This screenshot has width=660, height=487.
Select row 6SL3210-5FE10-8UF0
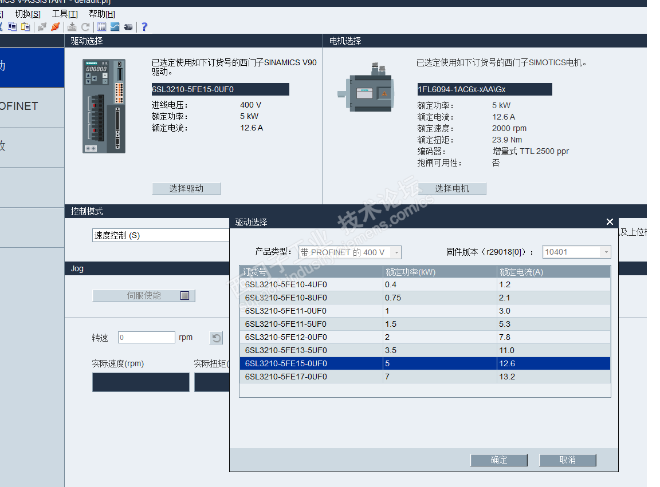(425, 298)
